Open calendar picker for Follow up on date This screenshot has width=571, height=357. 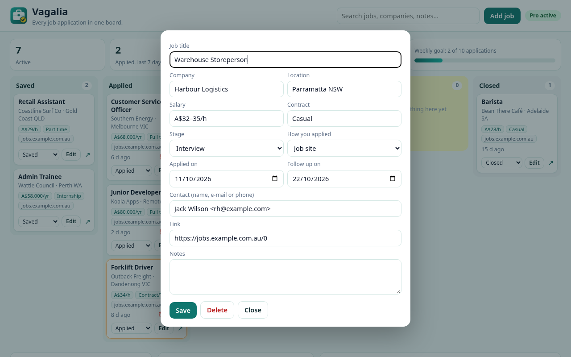(x=393, y=178)
